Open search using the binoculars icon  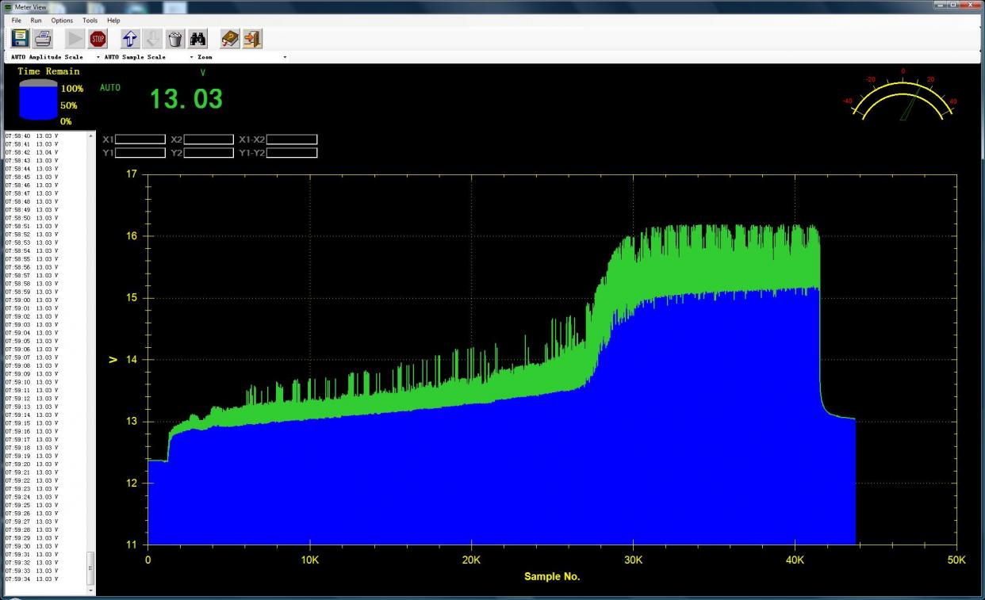(x=197, y=38)
